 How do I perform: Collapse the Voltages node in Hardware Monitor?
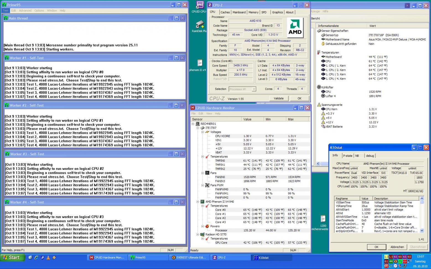pyautogui.click(x=202, y=132)
